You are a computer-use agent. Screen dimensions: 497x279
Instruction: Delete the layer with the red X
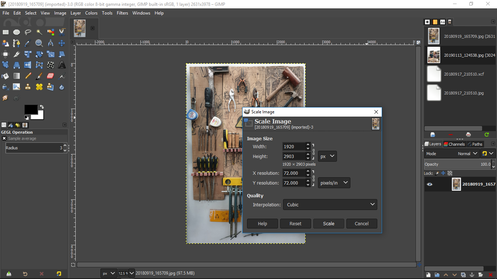point(490,275)
